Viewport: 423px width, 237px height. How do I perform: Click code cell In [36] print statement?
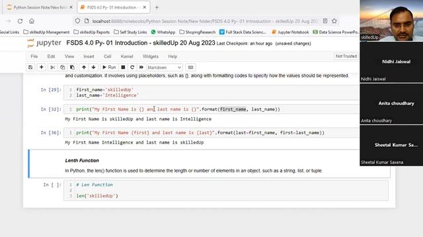click(x=211, y=132)
